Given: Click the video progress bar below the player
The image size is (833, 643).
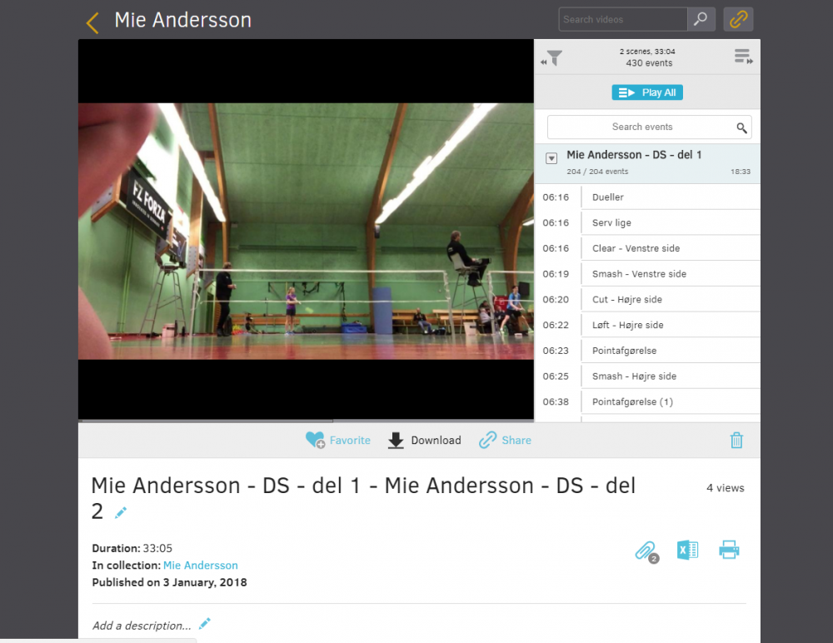Looking at the screenshot, I should [306, 421].
